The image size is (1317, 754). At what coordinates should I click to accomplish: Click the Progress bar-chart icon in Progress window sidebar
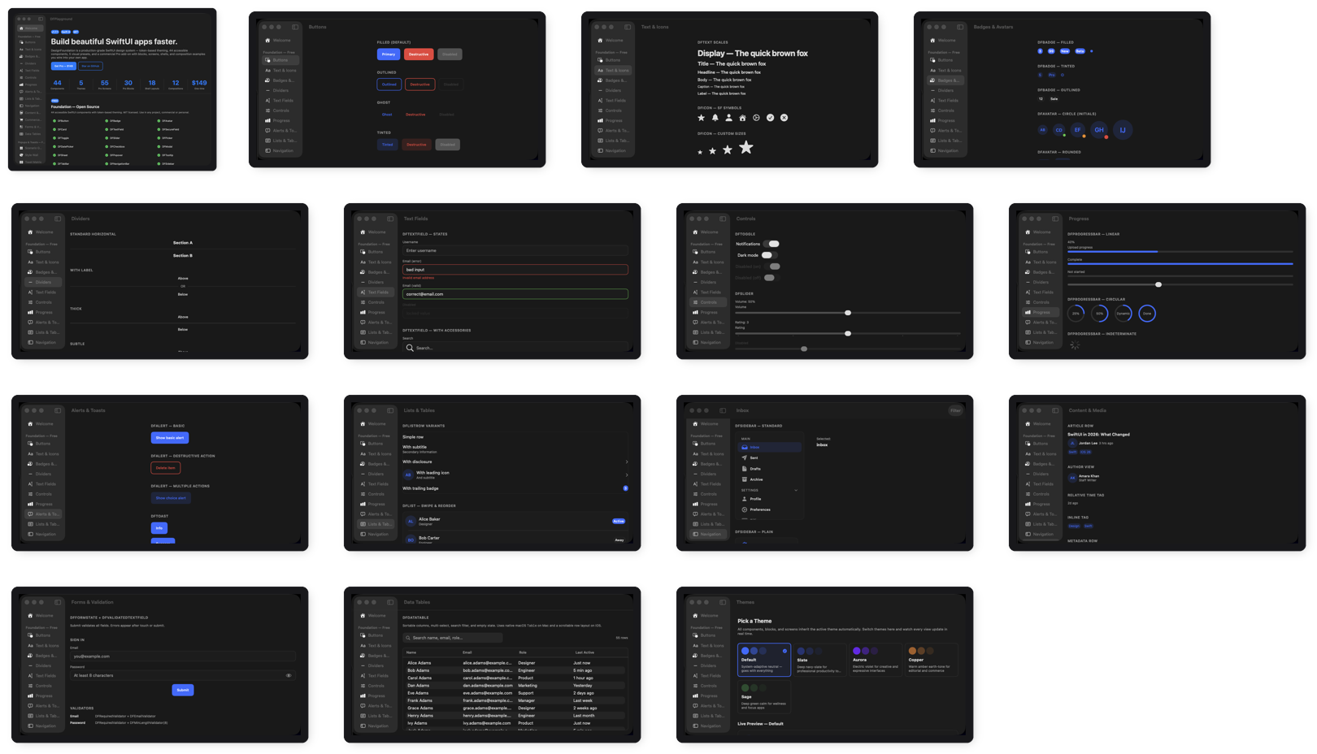pyautogui.click(x=1028, y=312)
